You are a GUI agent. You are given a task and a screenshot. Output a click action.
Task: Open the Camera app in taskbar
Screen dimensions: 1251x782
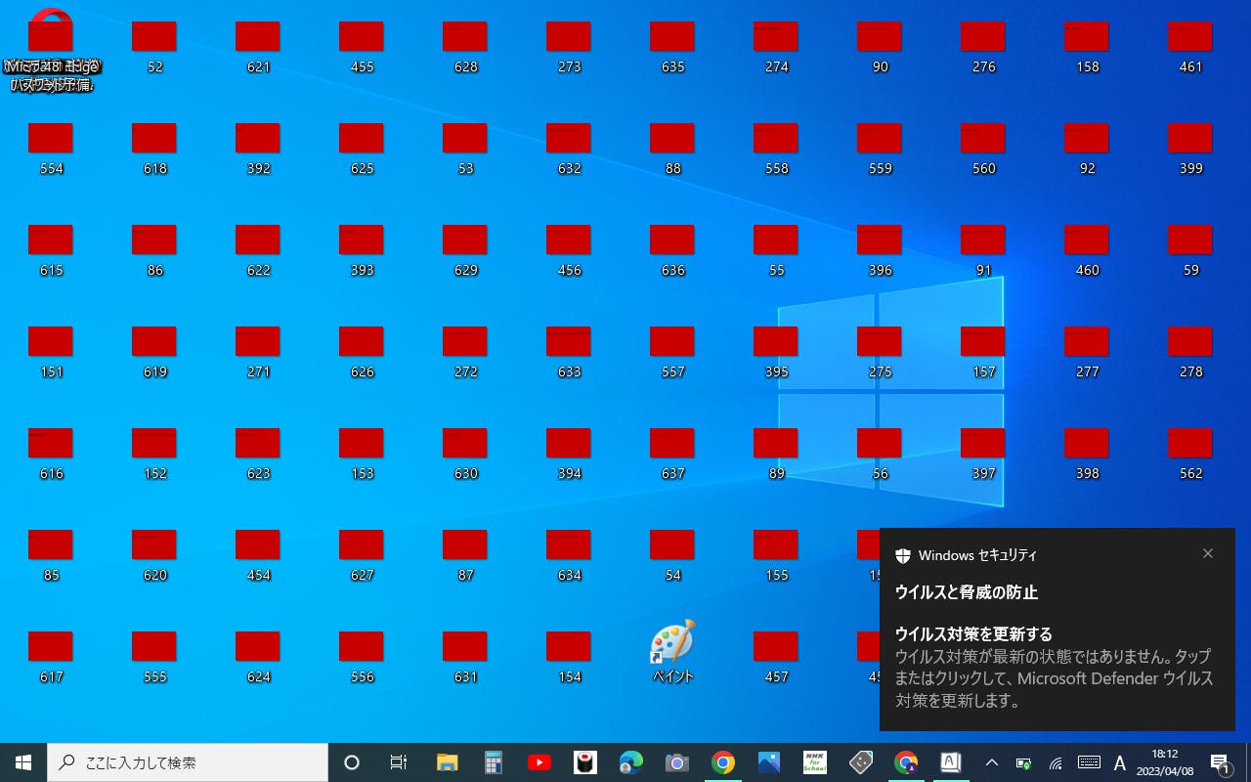676,762
